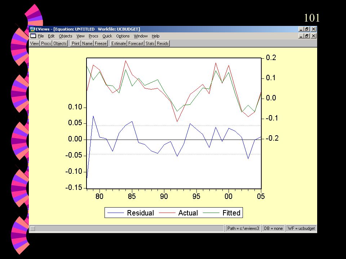Click the -0.2 right axis label
The width and height of the screenshot is (346, 259).
[x=272, y=138]
